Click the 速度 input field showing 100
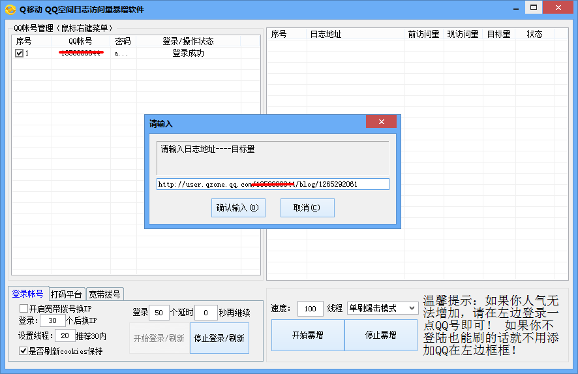 [x=310, y=308]
